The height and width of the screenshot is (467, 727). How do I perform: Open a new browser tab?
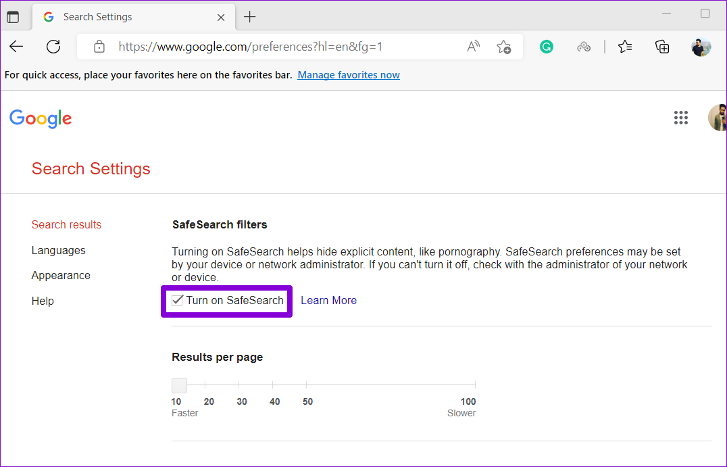(249, 17)
